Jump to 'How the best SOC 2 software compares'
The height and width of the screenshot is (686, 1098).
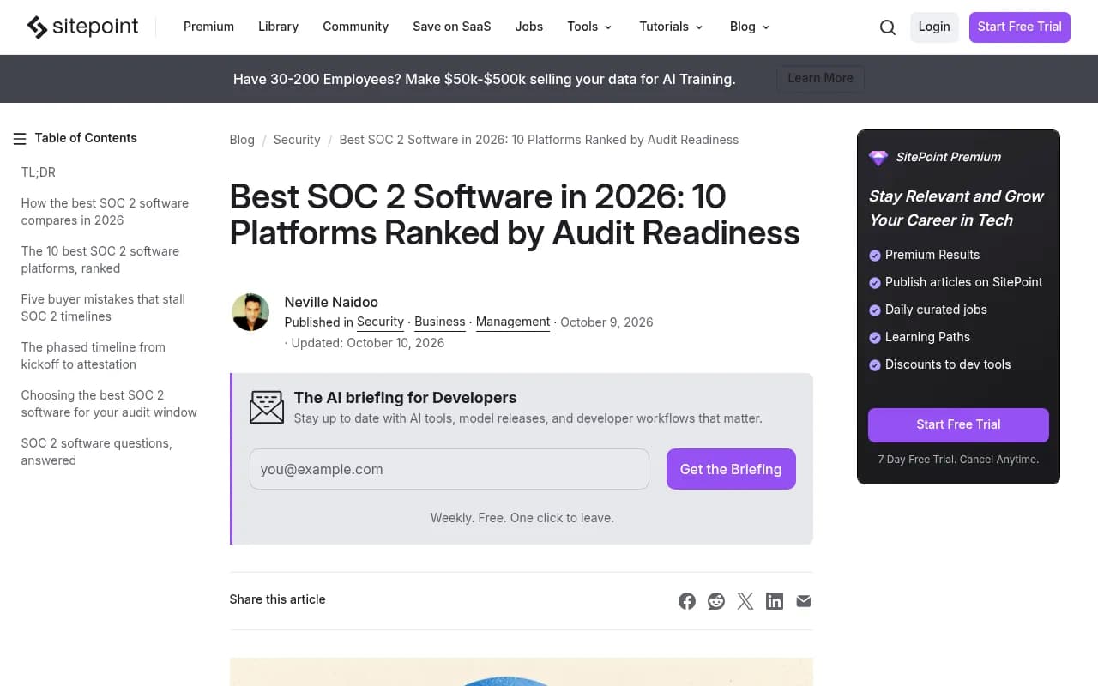click(x=105, y=212)
